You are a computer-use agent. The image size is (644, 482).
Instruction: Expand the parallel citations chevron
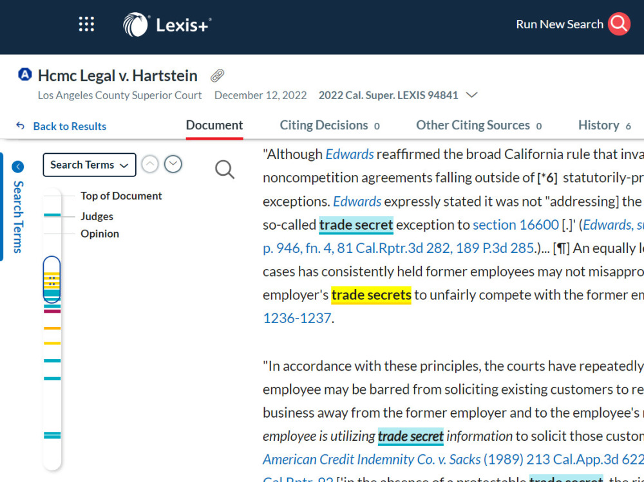(471, 95)
